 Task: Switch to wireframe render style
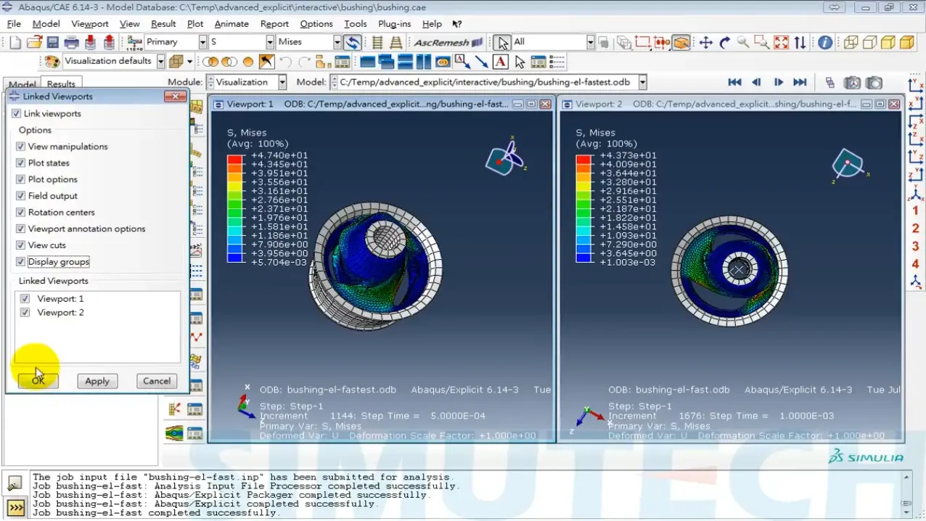pos(851,42)
